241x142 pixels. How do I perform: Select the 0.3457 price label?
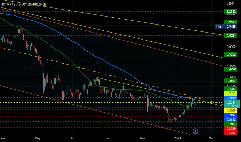(231, 81)
